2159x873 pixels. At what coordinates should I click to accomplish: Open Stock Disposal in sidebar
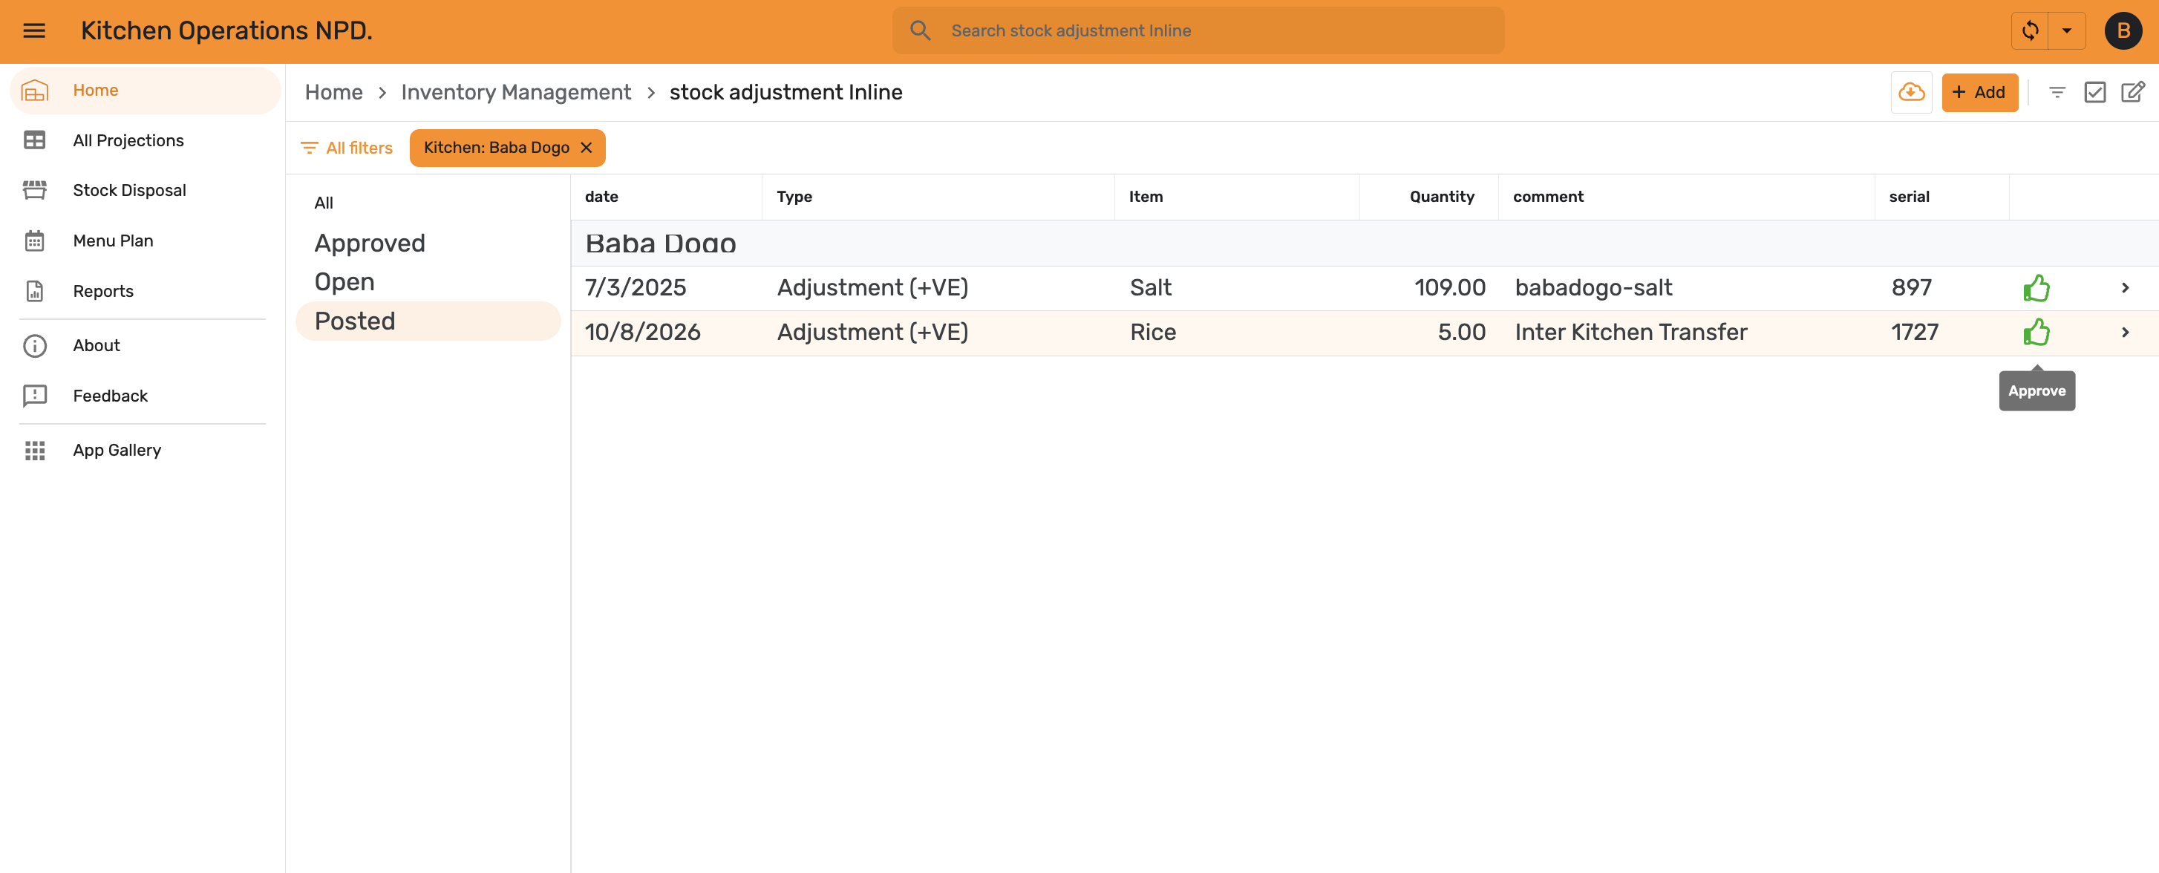click(145, 190)
